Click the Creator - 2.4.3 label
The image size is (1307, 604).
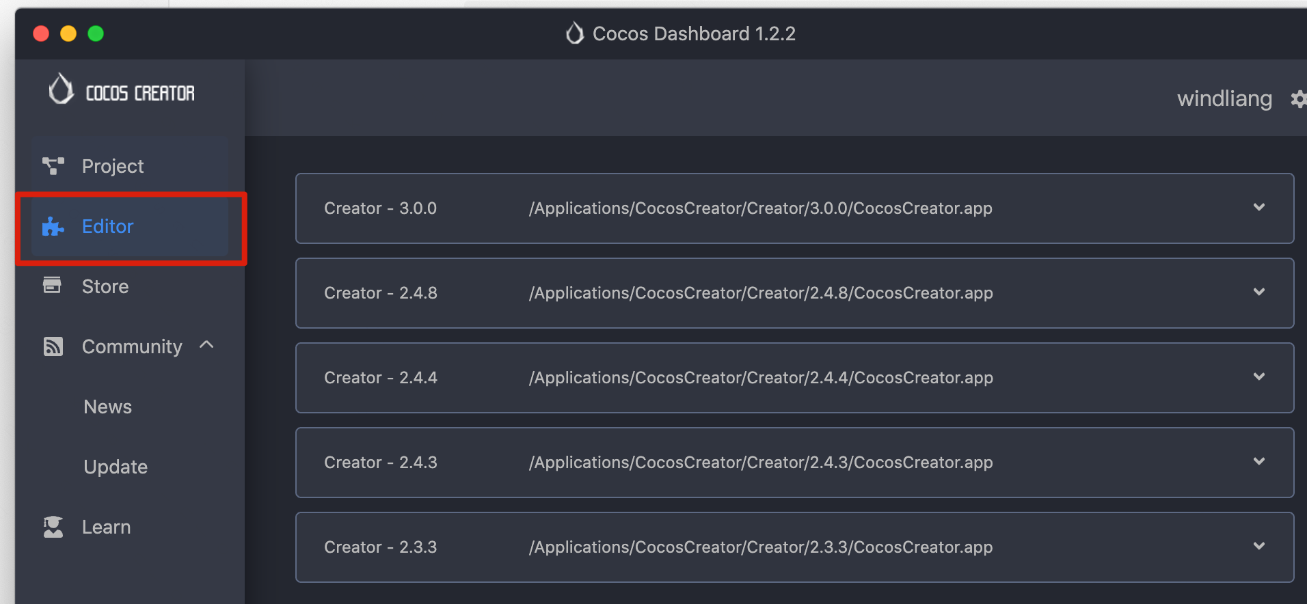[x=380, y=463]
